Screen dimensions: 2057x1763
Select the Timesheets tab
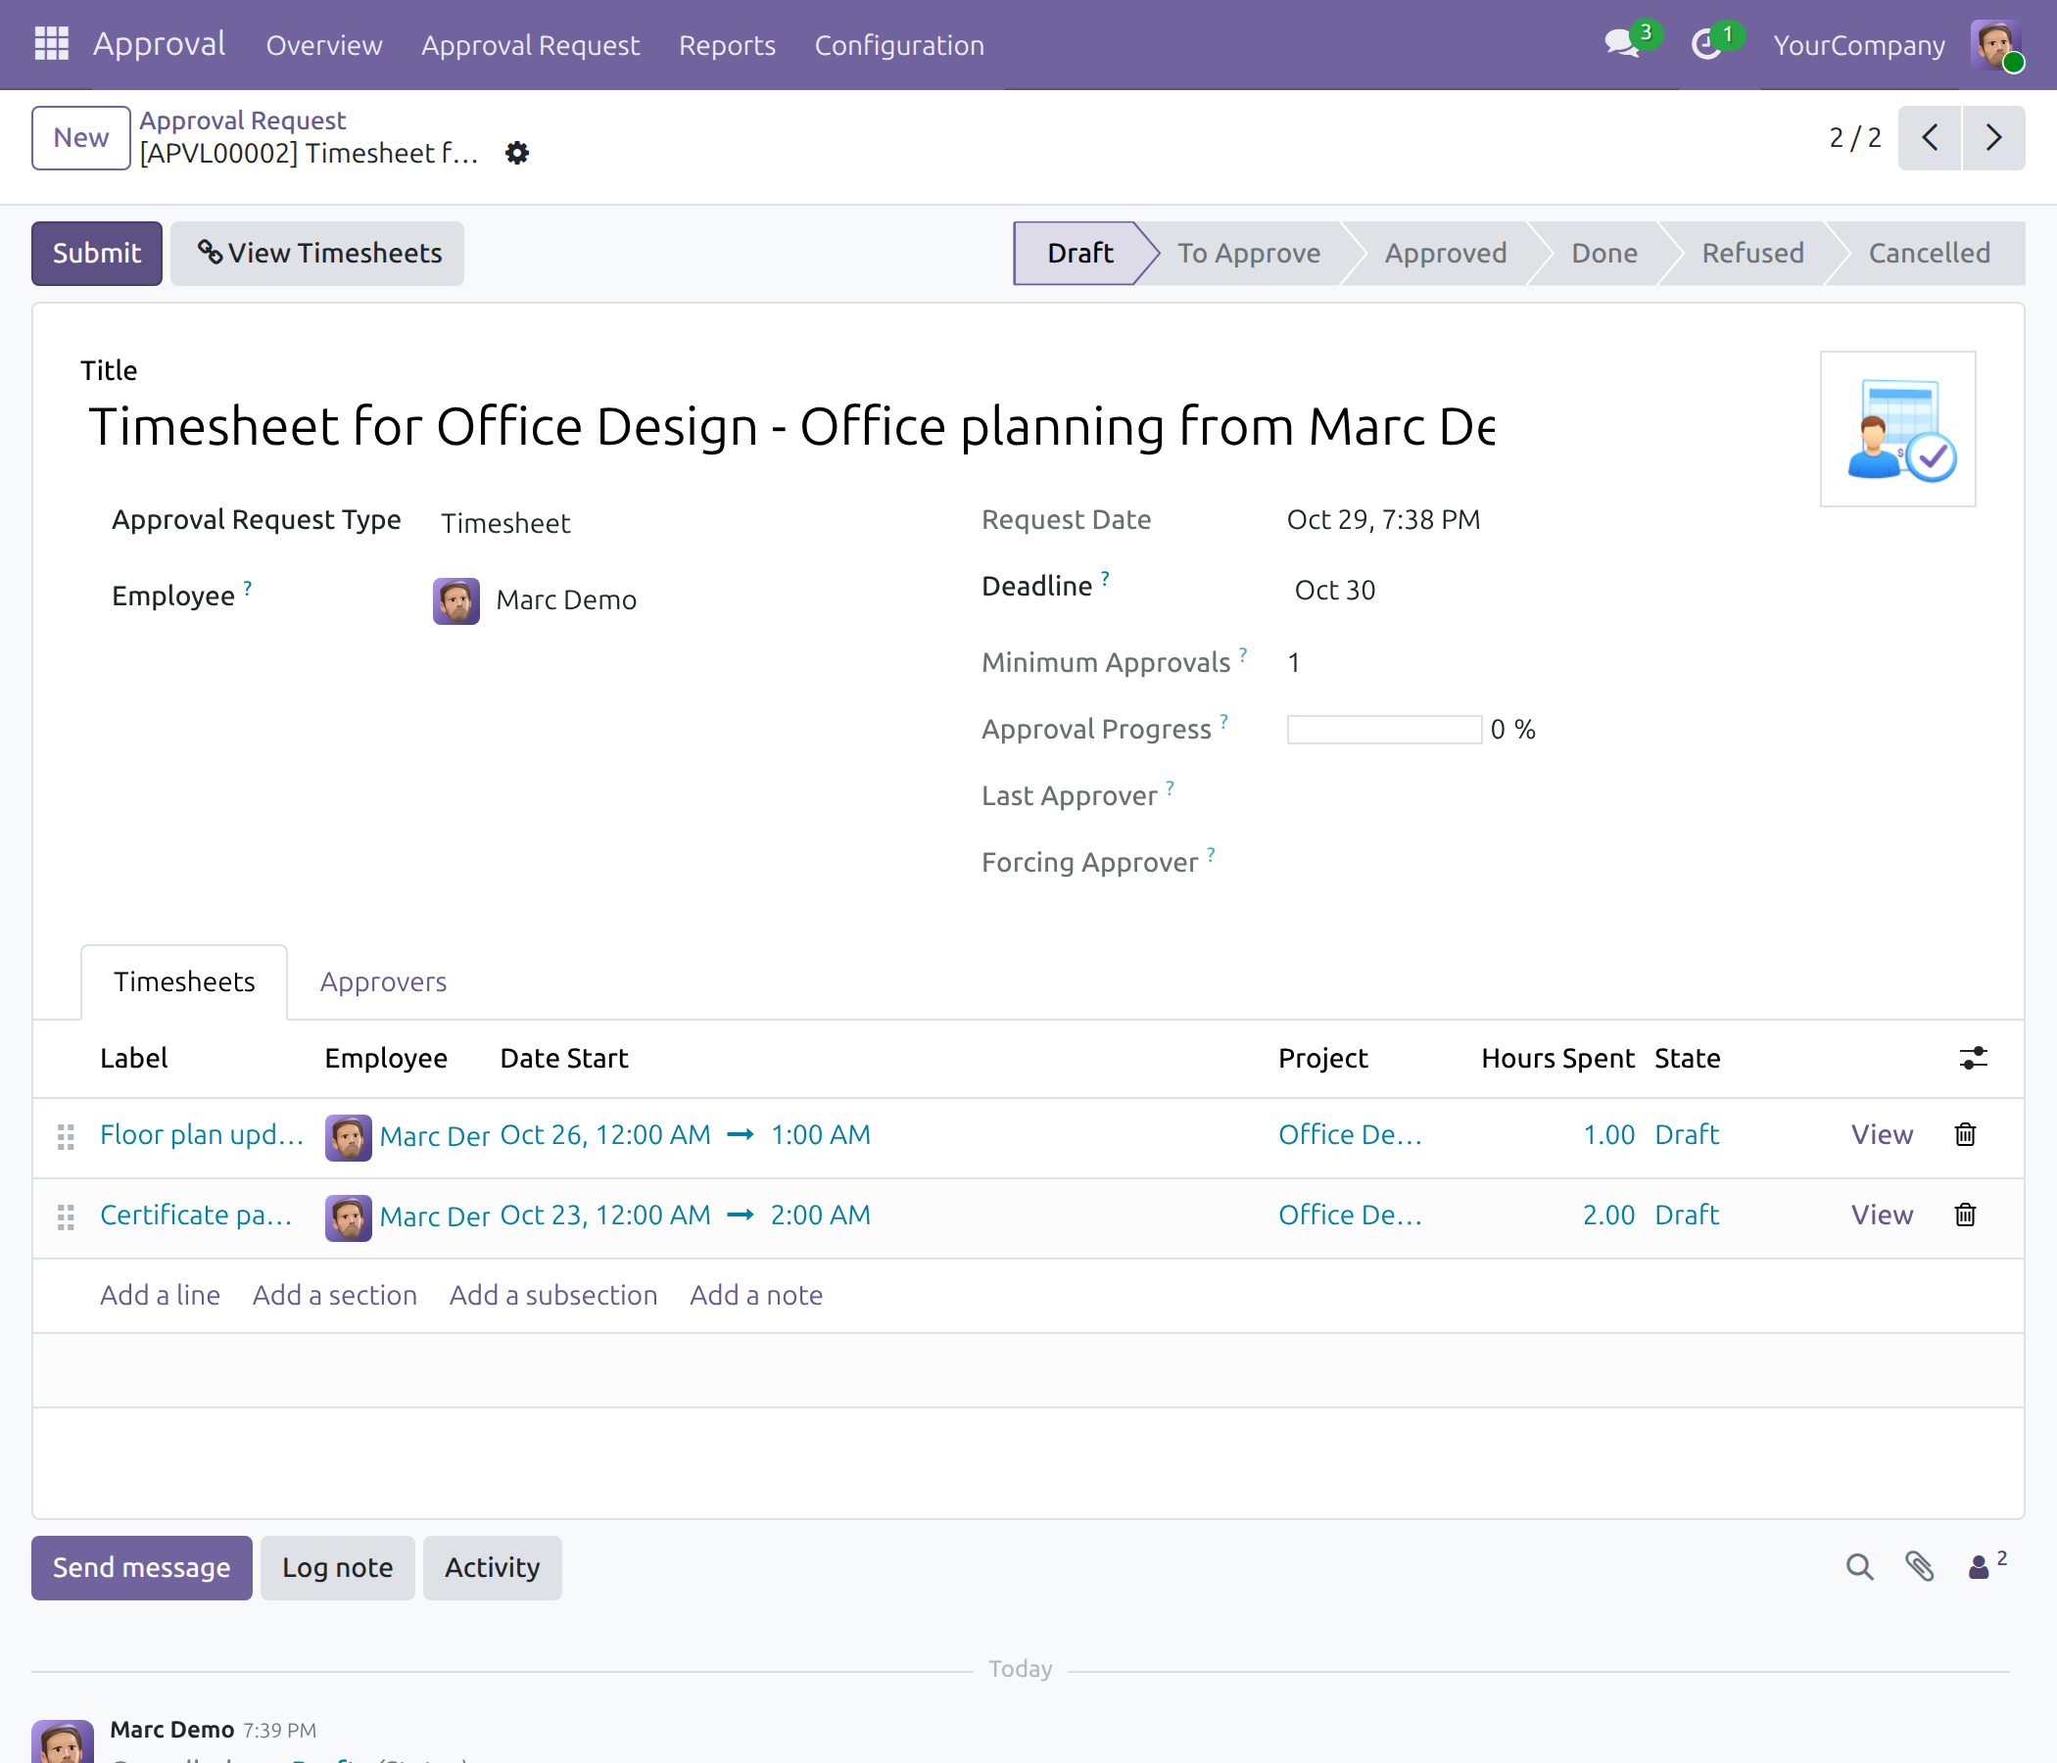coord(185,982)
